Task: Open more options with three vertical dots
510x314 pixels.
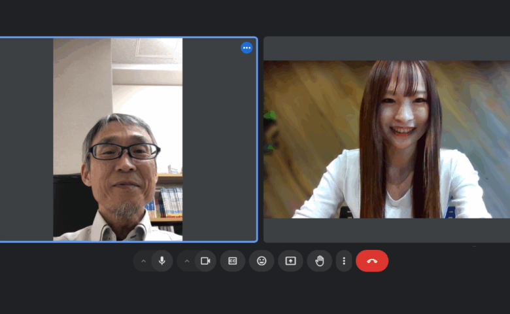Action: (344, 261)
